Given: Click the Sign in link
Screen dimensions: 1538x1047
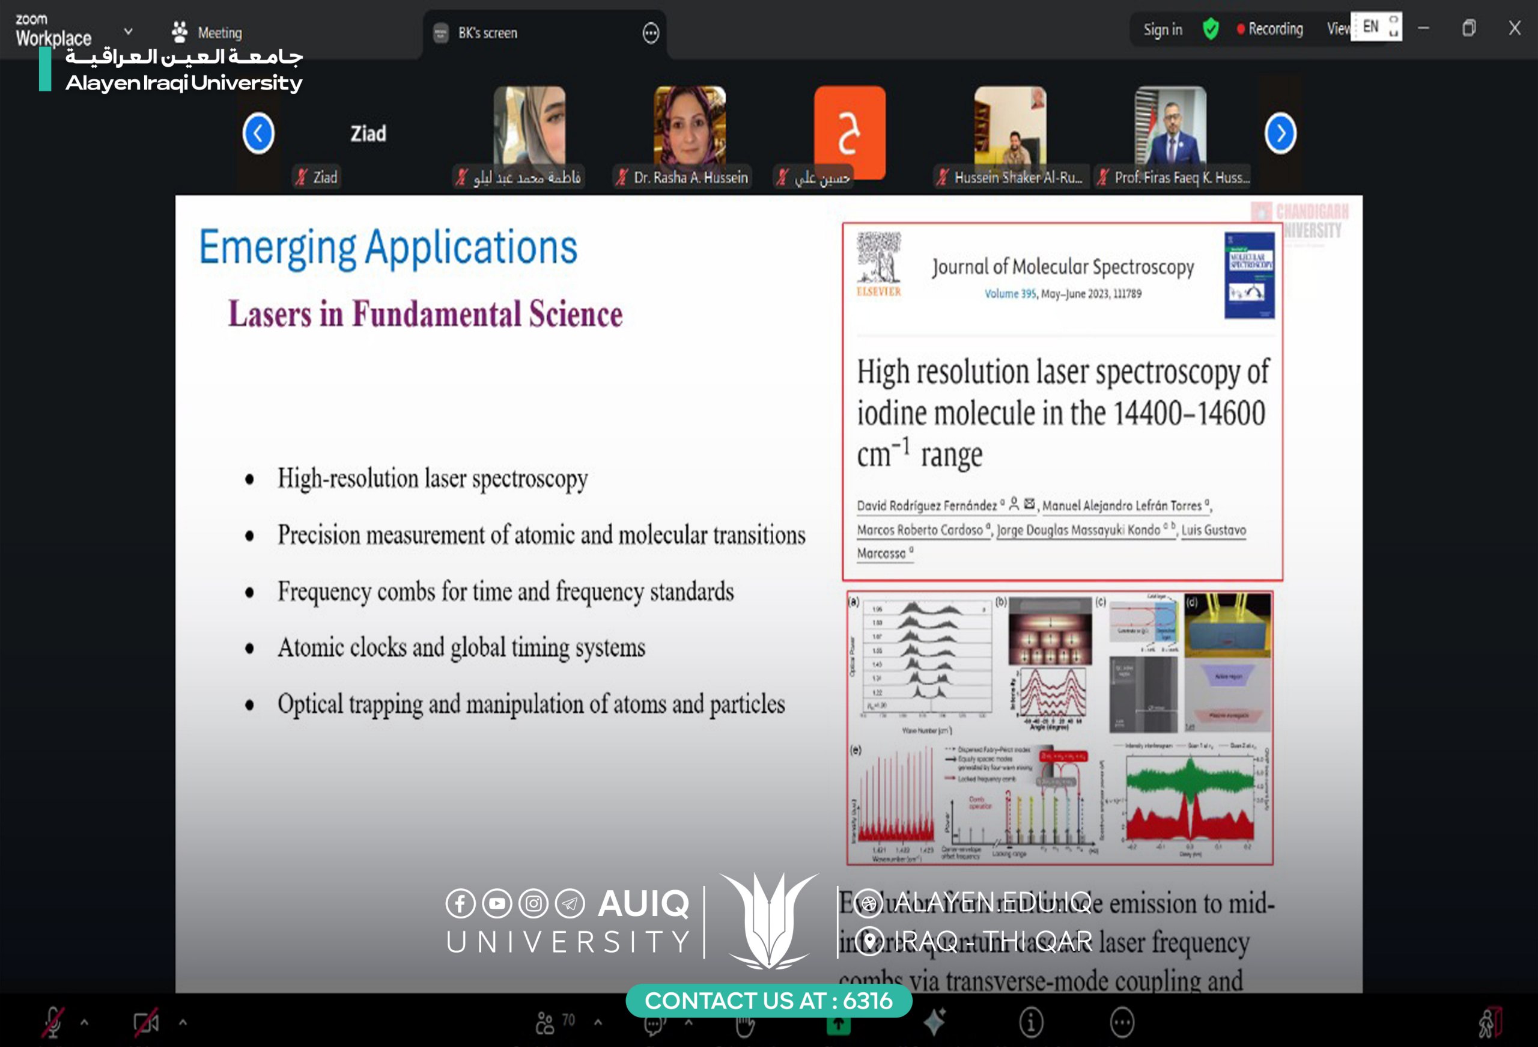Looking at the screenshot, I should 1163,30.
